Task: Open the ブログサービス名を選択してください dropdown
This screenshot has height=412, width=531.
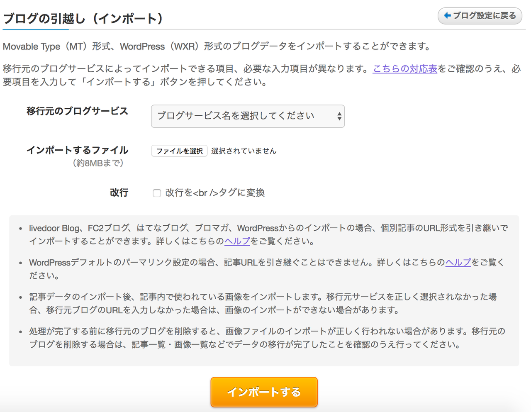Action: pos(248,116)
